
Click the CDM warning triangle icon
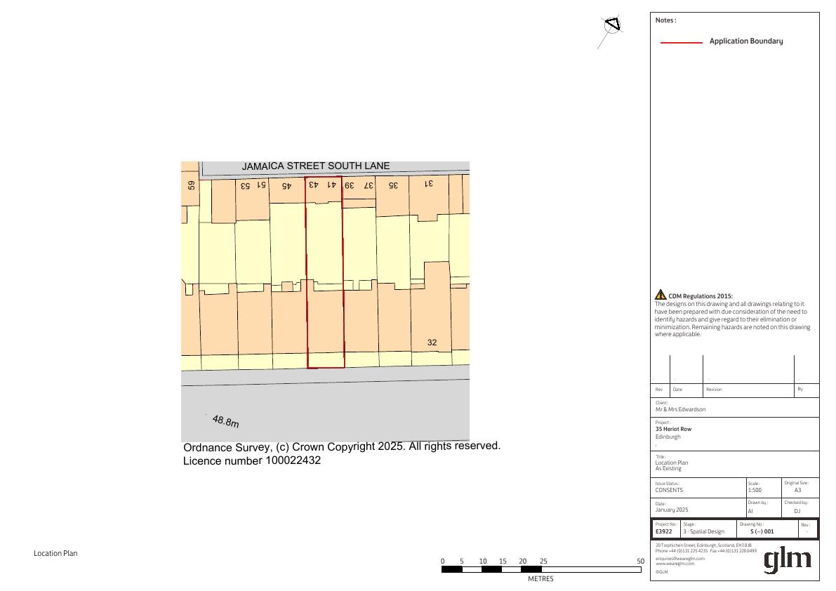(x=661, y=295)
